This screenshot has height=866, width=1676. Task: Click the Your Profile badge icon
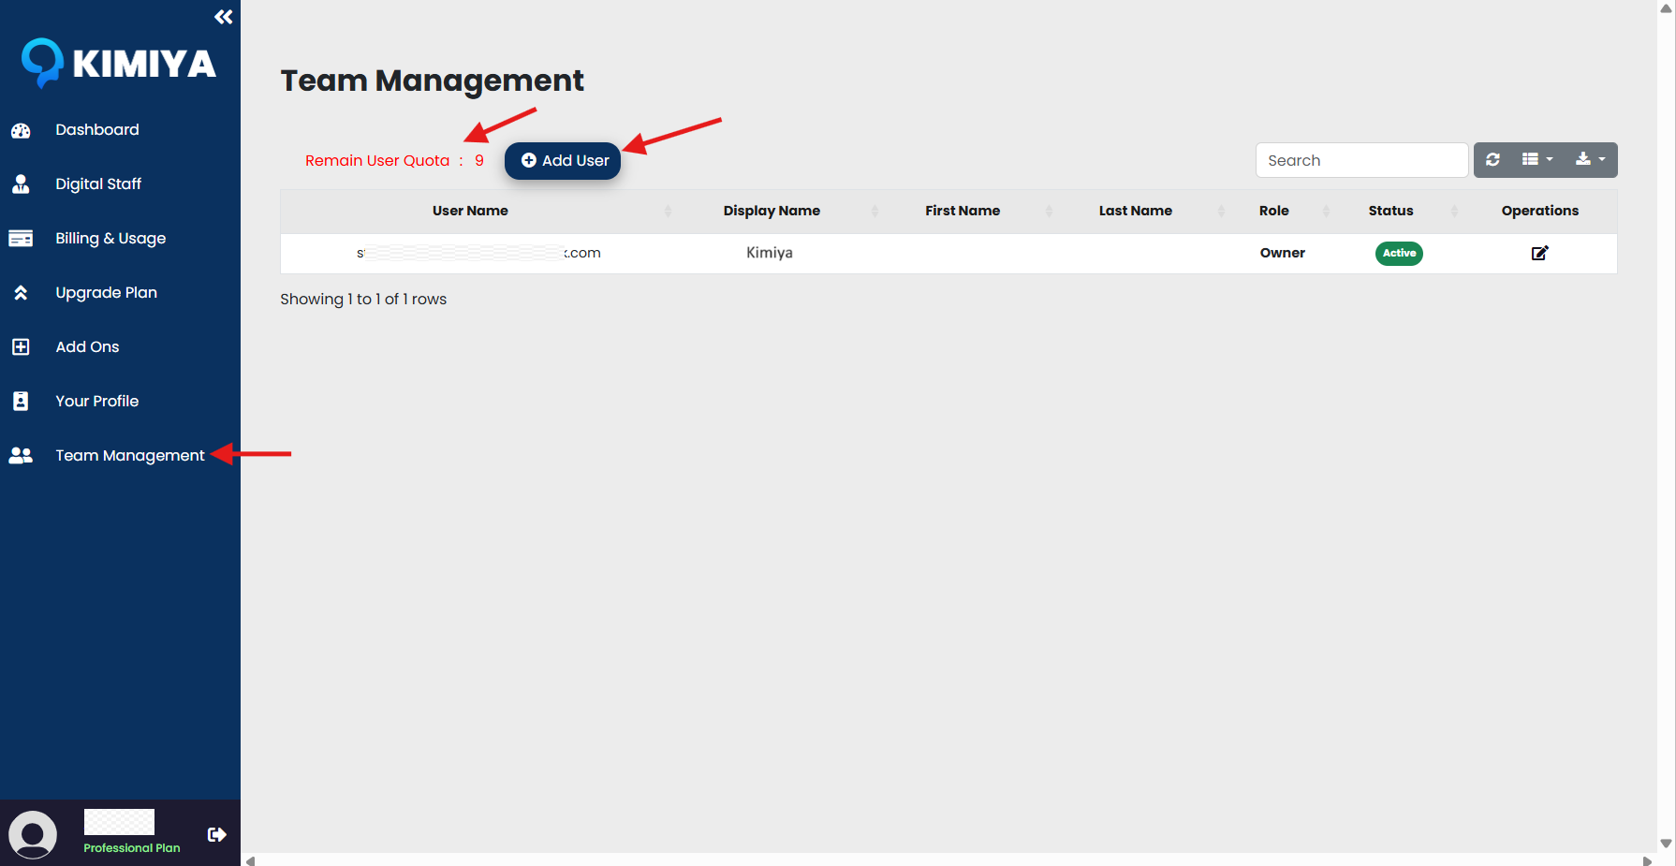coord(21,401)
